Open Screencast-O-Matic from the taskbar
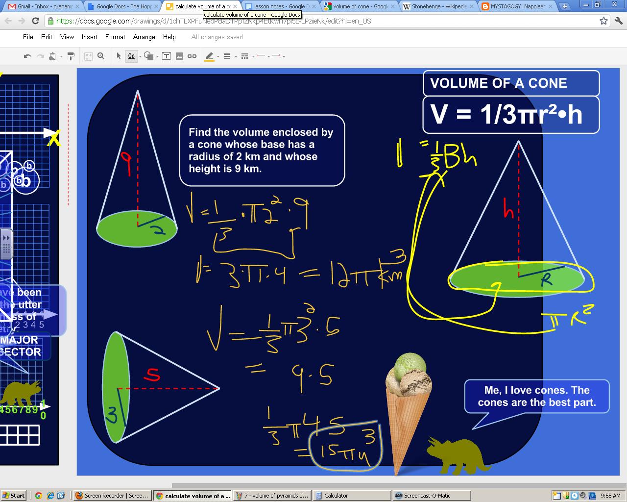 pos(431,496)
